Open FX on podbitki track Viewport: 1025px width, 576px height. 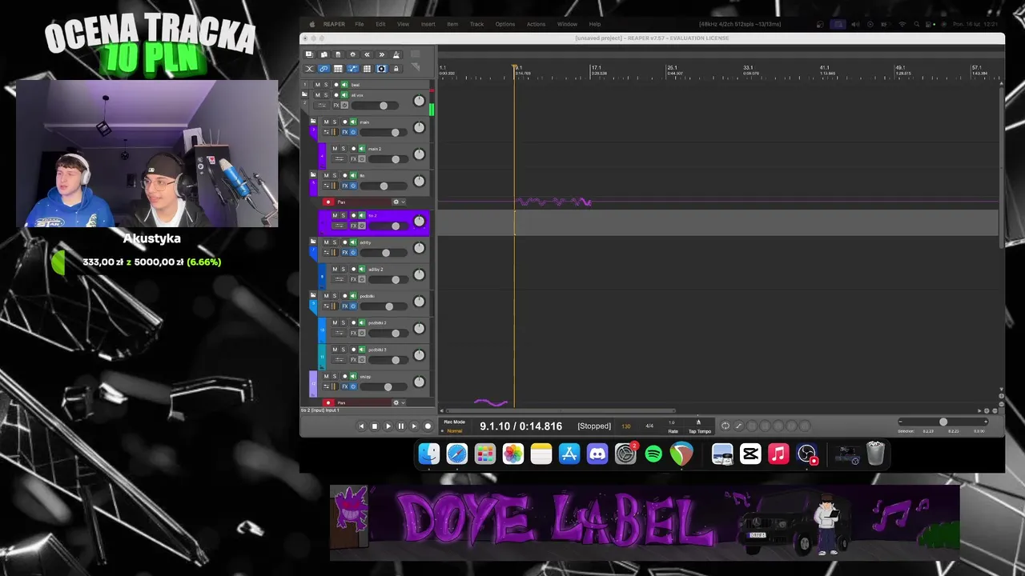coord(345,306)
